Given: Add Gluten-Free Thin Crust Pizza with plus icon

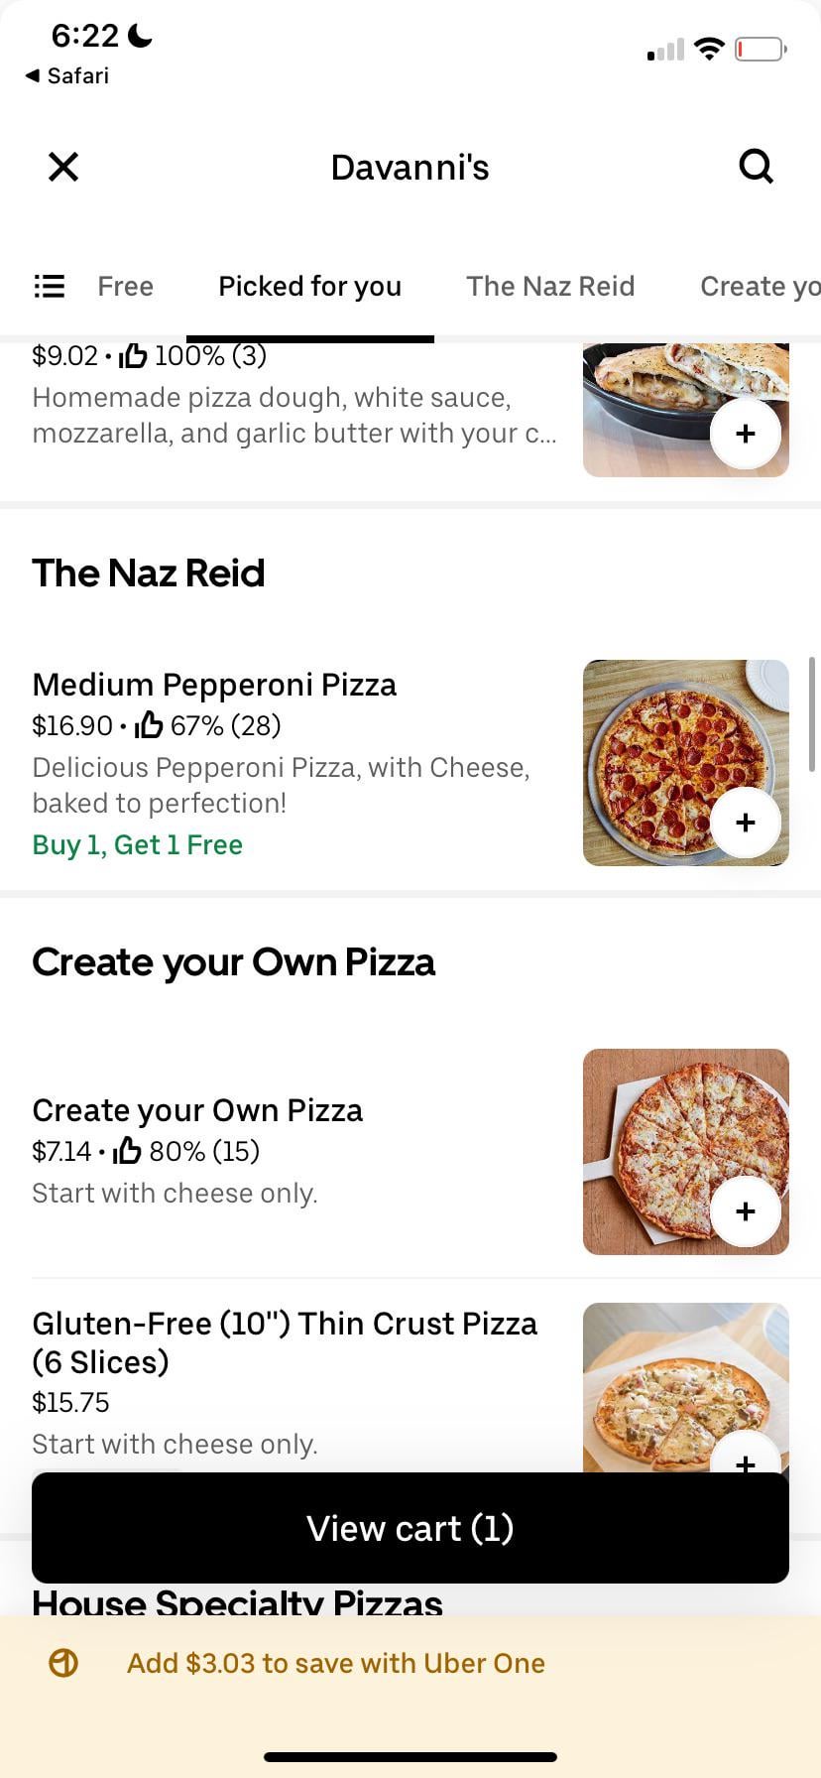Looking at the screenshot, I should click(x=746, y=1459).
